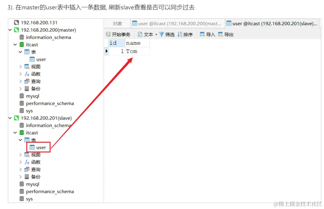Expand the master 查询 node
Image resolution: width=324 pixels, height=209 pixels.
tap(20, 81)
